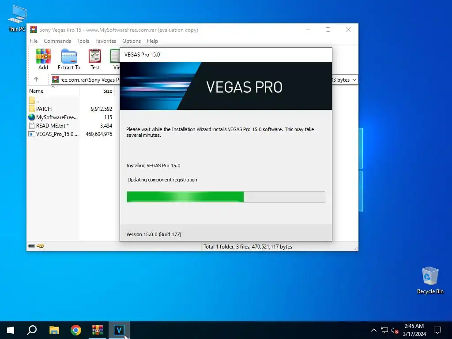Open the Favorites menu
The image size is (452, 339).
(105, 41)
